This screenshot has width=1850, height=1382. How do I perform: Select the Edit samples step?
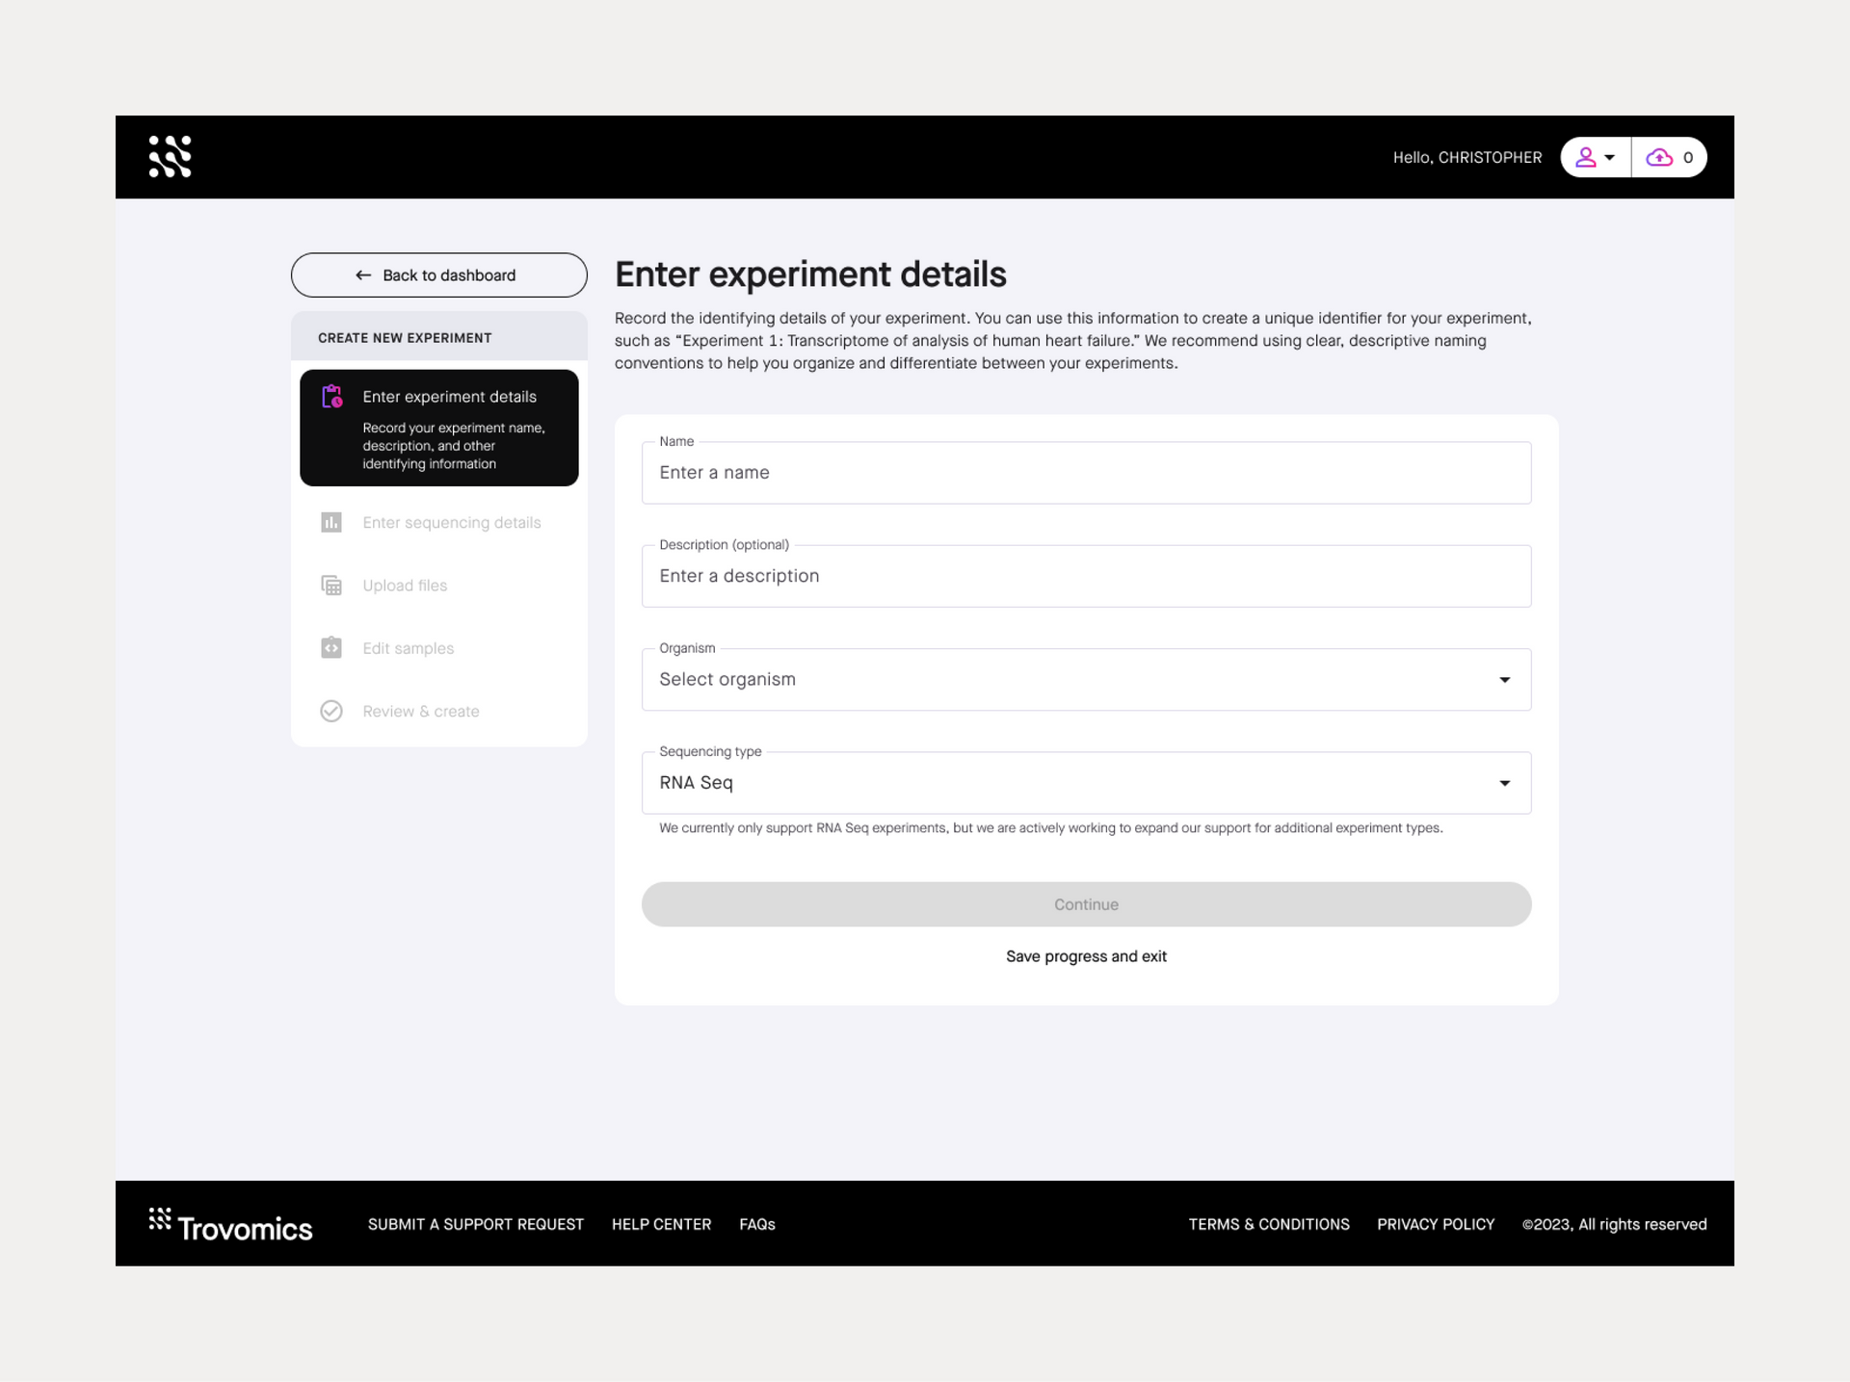(439, 648)
